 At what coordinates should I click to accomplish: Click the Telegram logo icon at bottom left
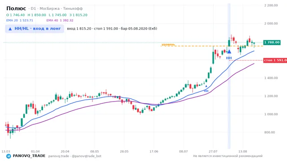pos(9,156)
